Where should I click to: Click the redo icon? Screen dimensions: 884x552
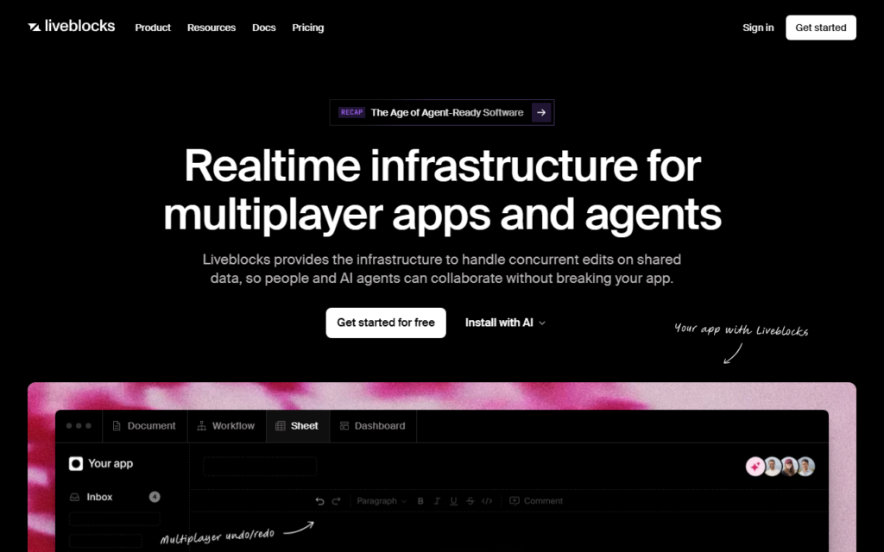pyautogui.click(x=337, y=501)
